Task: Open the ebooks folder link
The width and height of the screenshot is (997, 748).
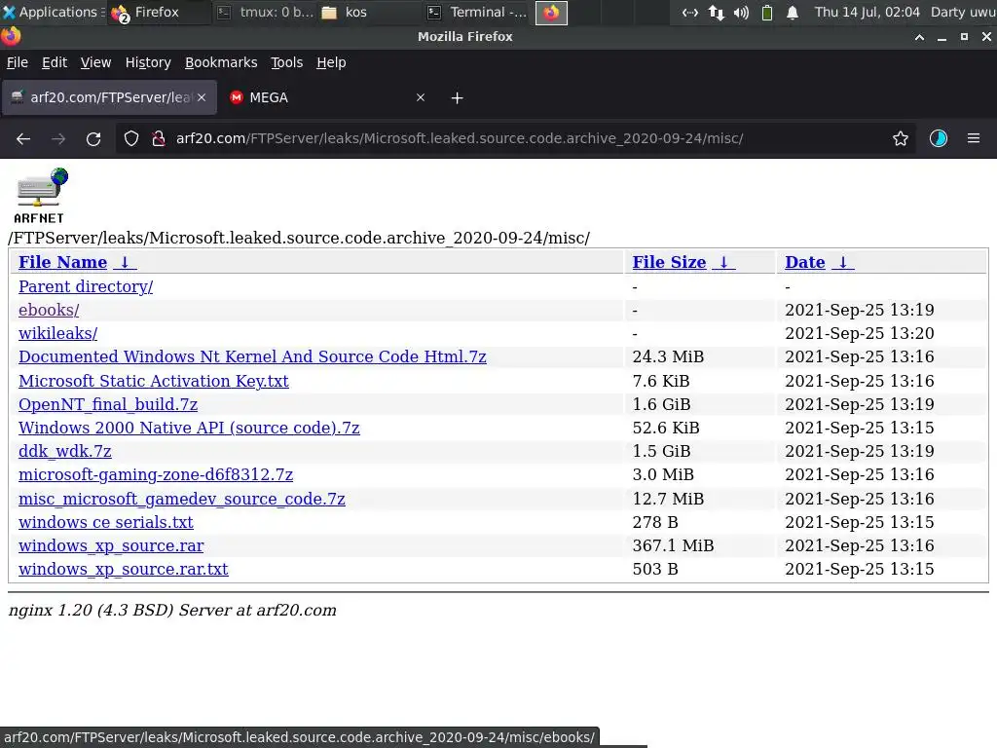Action: [x=49, y=310]
